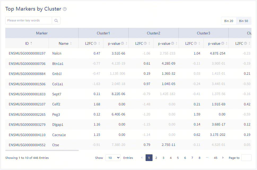The width and height of the screenshot is (257, 170).
Task: Click the help icon beside Top Markers title
Action: coord(65,9)
